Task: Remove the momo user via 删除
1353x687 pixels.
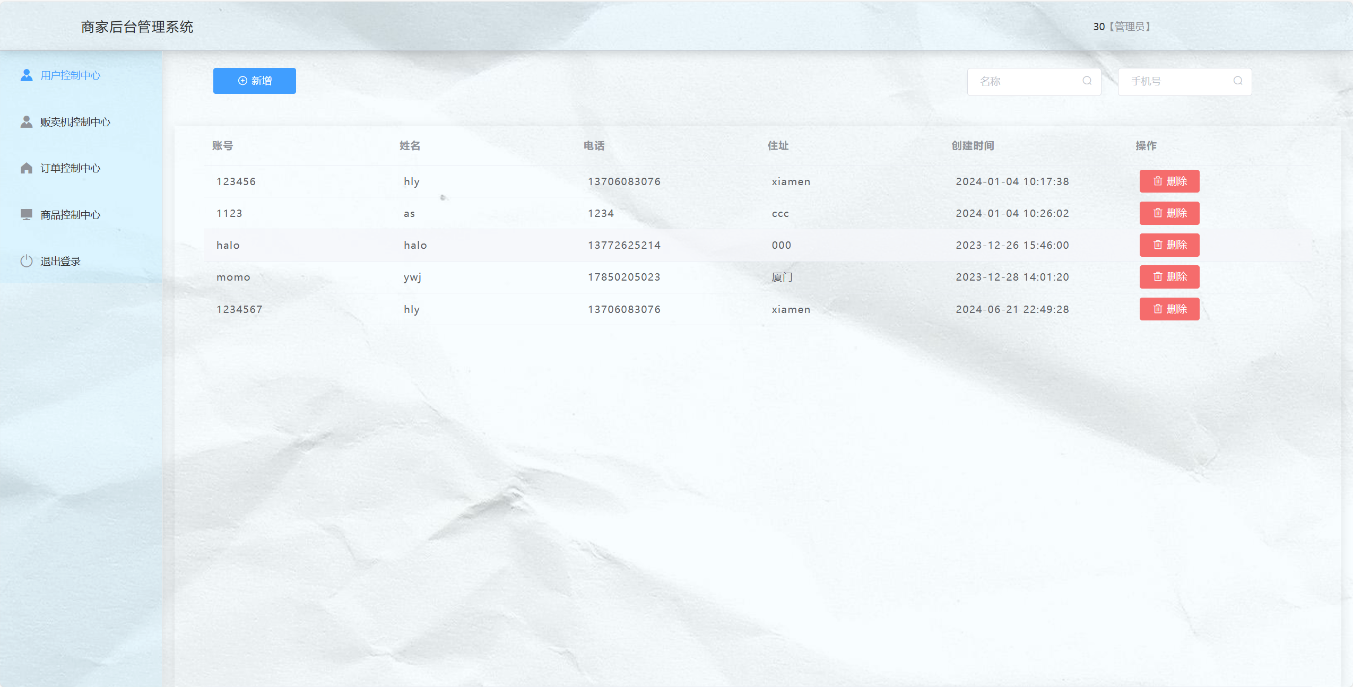Action: pos(1169,277)
